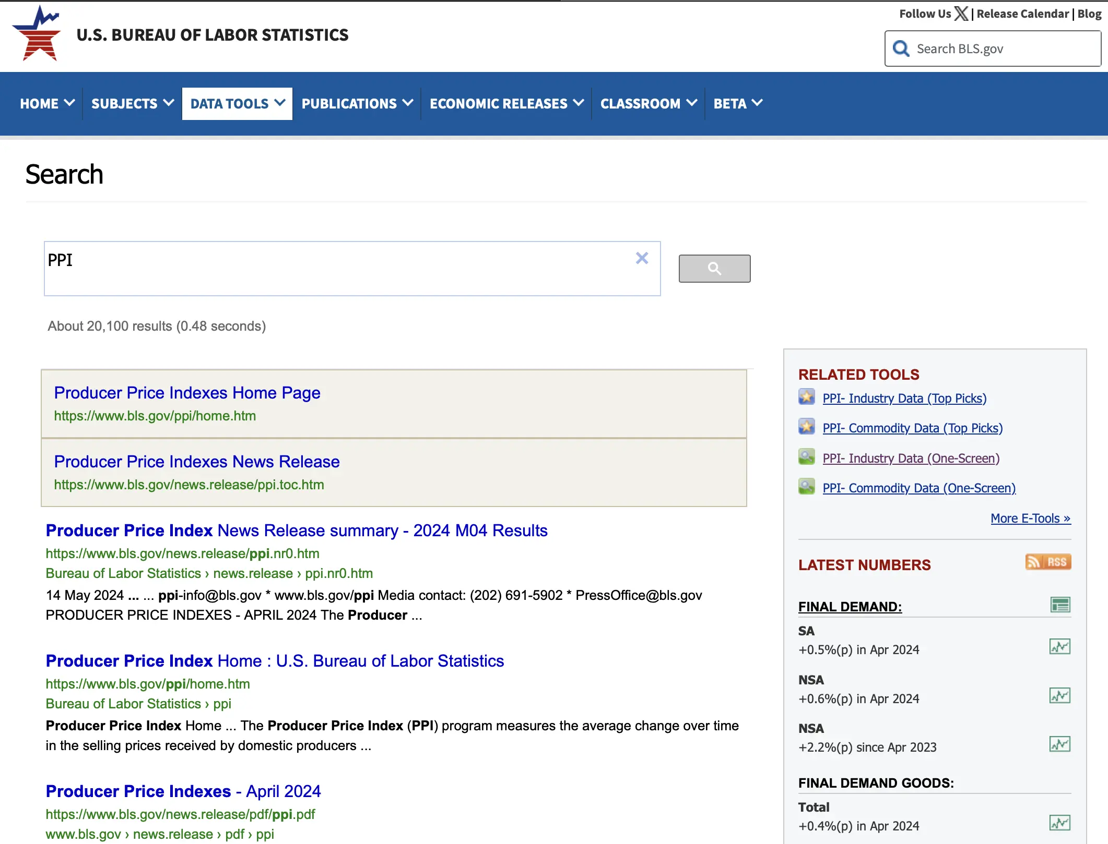1108x844 pixels.
Task: Click the magnifier icon in BLS.gov search
Action: (x=901, y=49)
